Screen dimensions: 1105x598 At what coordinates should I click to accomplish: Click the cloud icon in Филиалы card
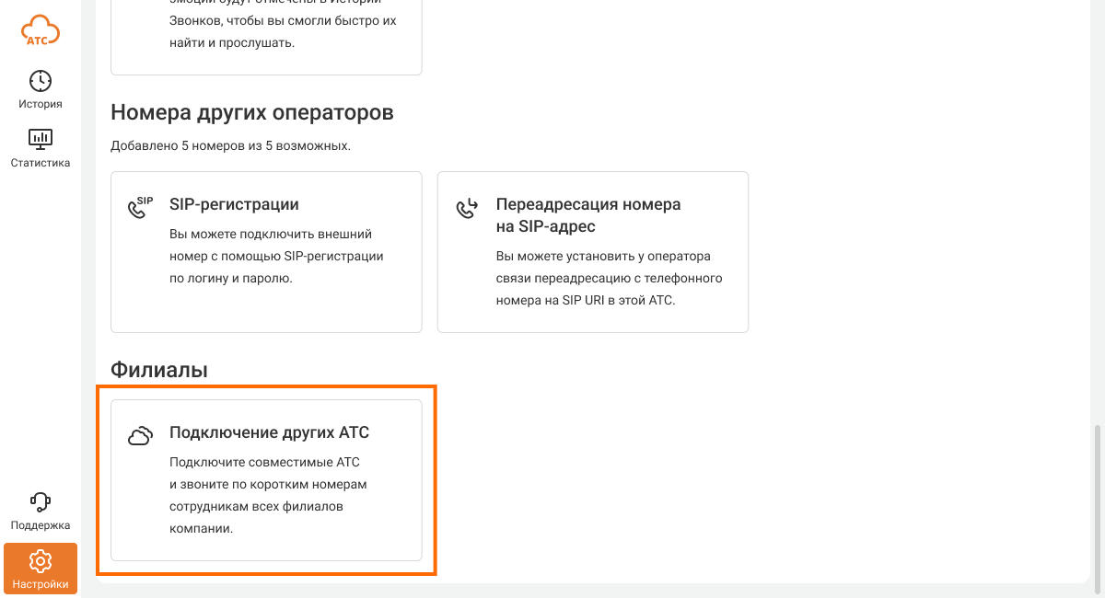coord(140,436)
